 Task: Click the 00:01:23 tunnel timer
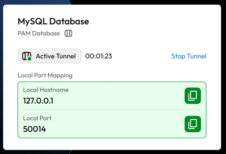coord(98,56)
